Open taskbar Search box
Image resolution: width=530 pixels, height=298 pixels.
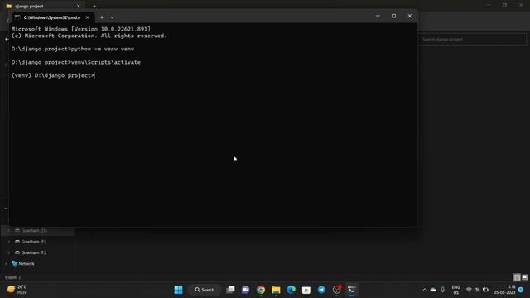[x=205, y=290]
